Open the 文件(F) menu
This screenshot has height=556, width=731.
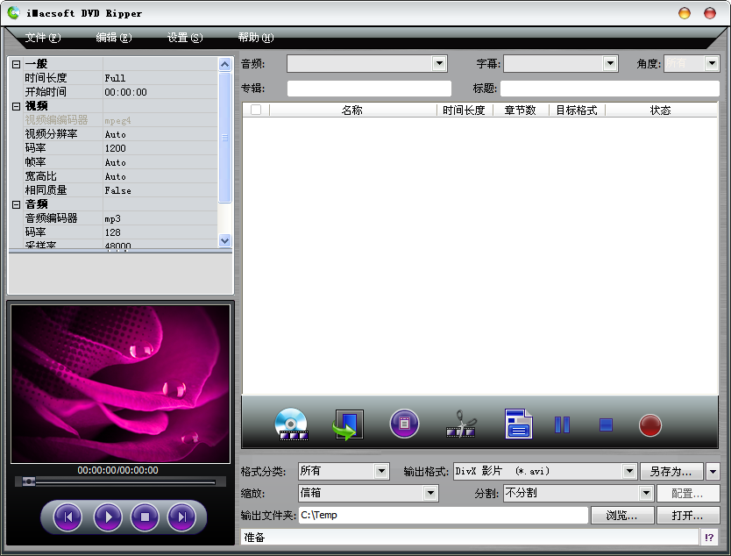tap(43, 38)
